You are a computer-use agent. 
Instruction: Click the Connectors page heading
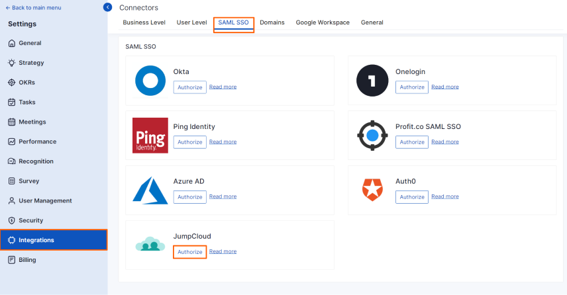click(x=138, y=7)
